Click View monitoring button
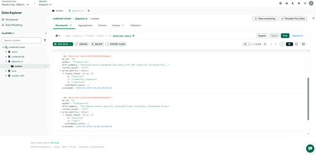This screenshot has height=155, width=316. [x=265, y=18]
